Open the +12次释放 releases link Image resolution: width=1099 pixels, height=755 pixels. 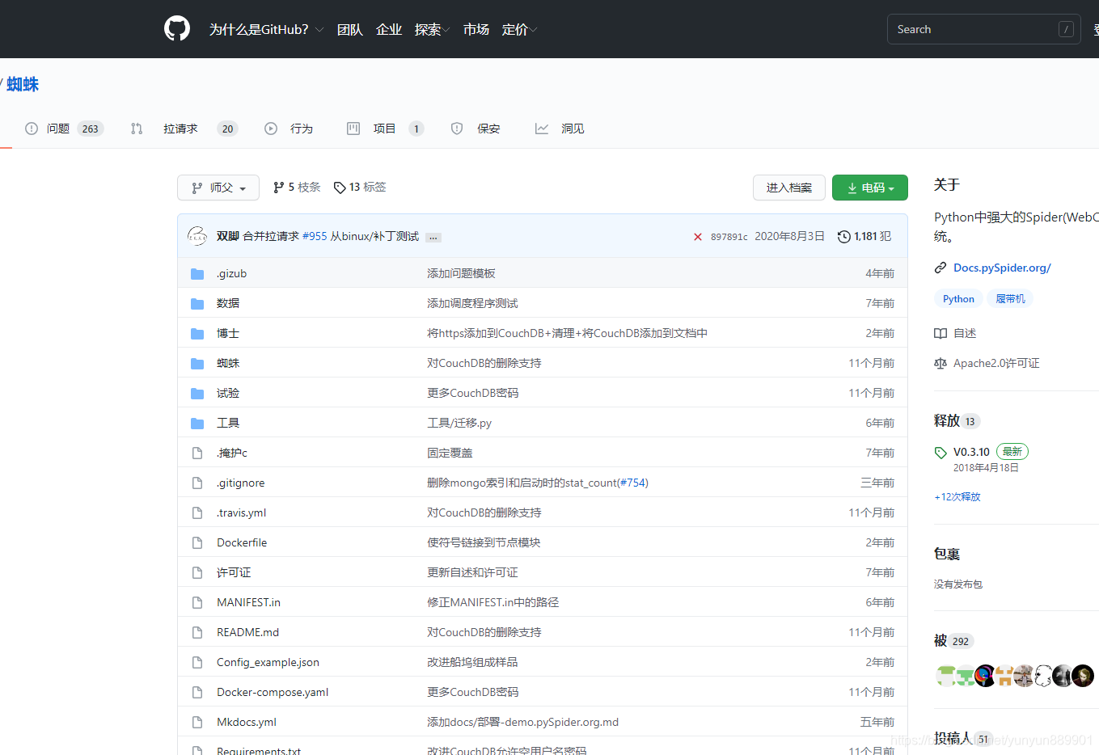pos(957,497)
